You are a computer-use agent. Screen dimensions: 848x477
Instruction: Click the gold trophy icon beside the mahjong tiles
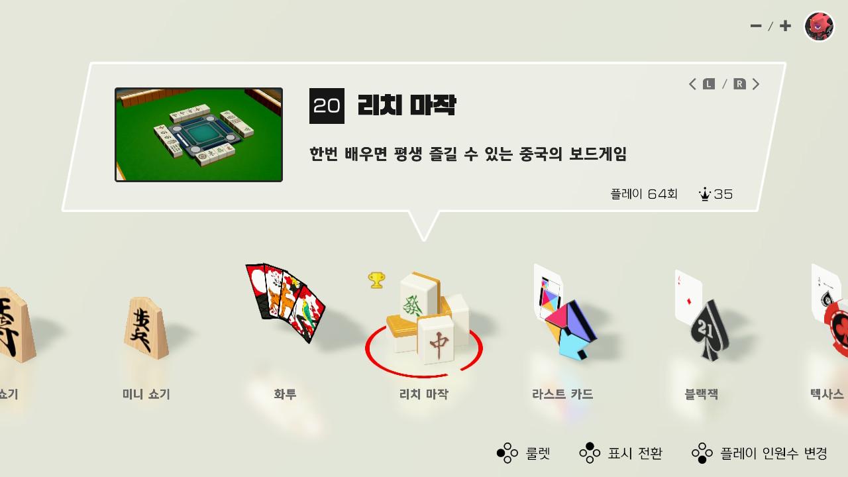pos(376,280)
